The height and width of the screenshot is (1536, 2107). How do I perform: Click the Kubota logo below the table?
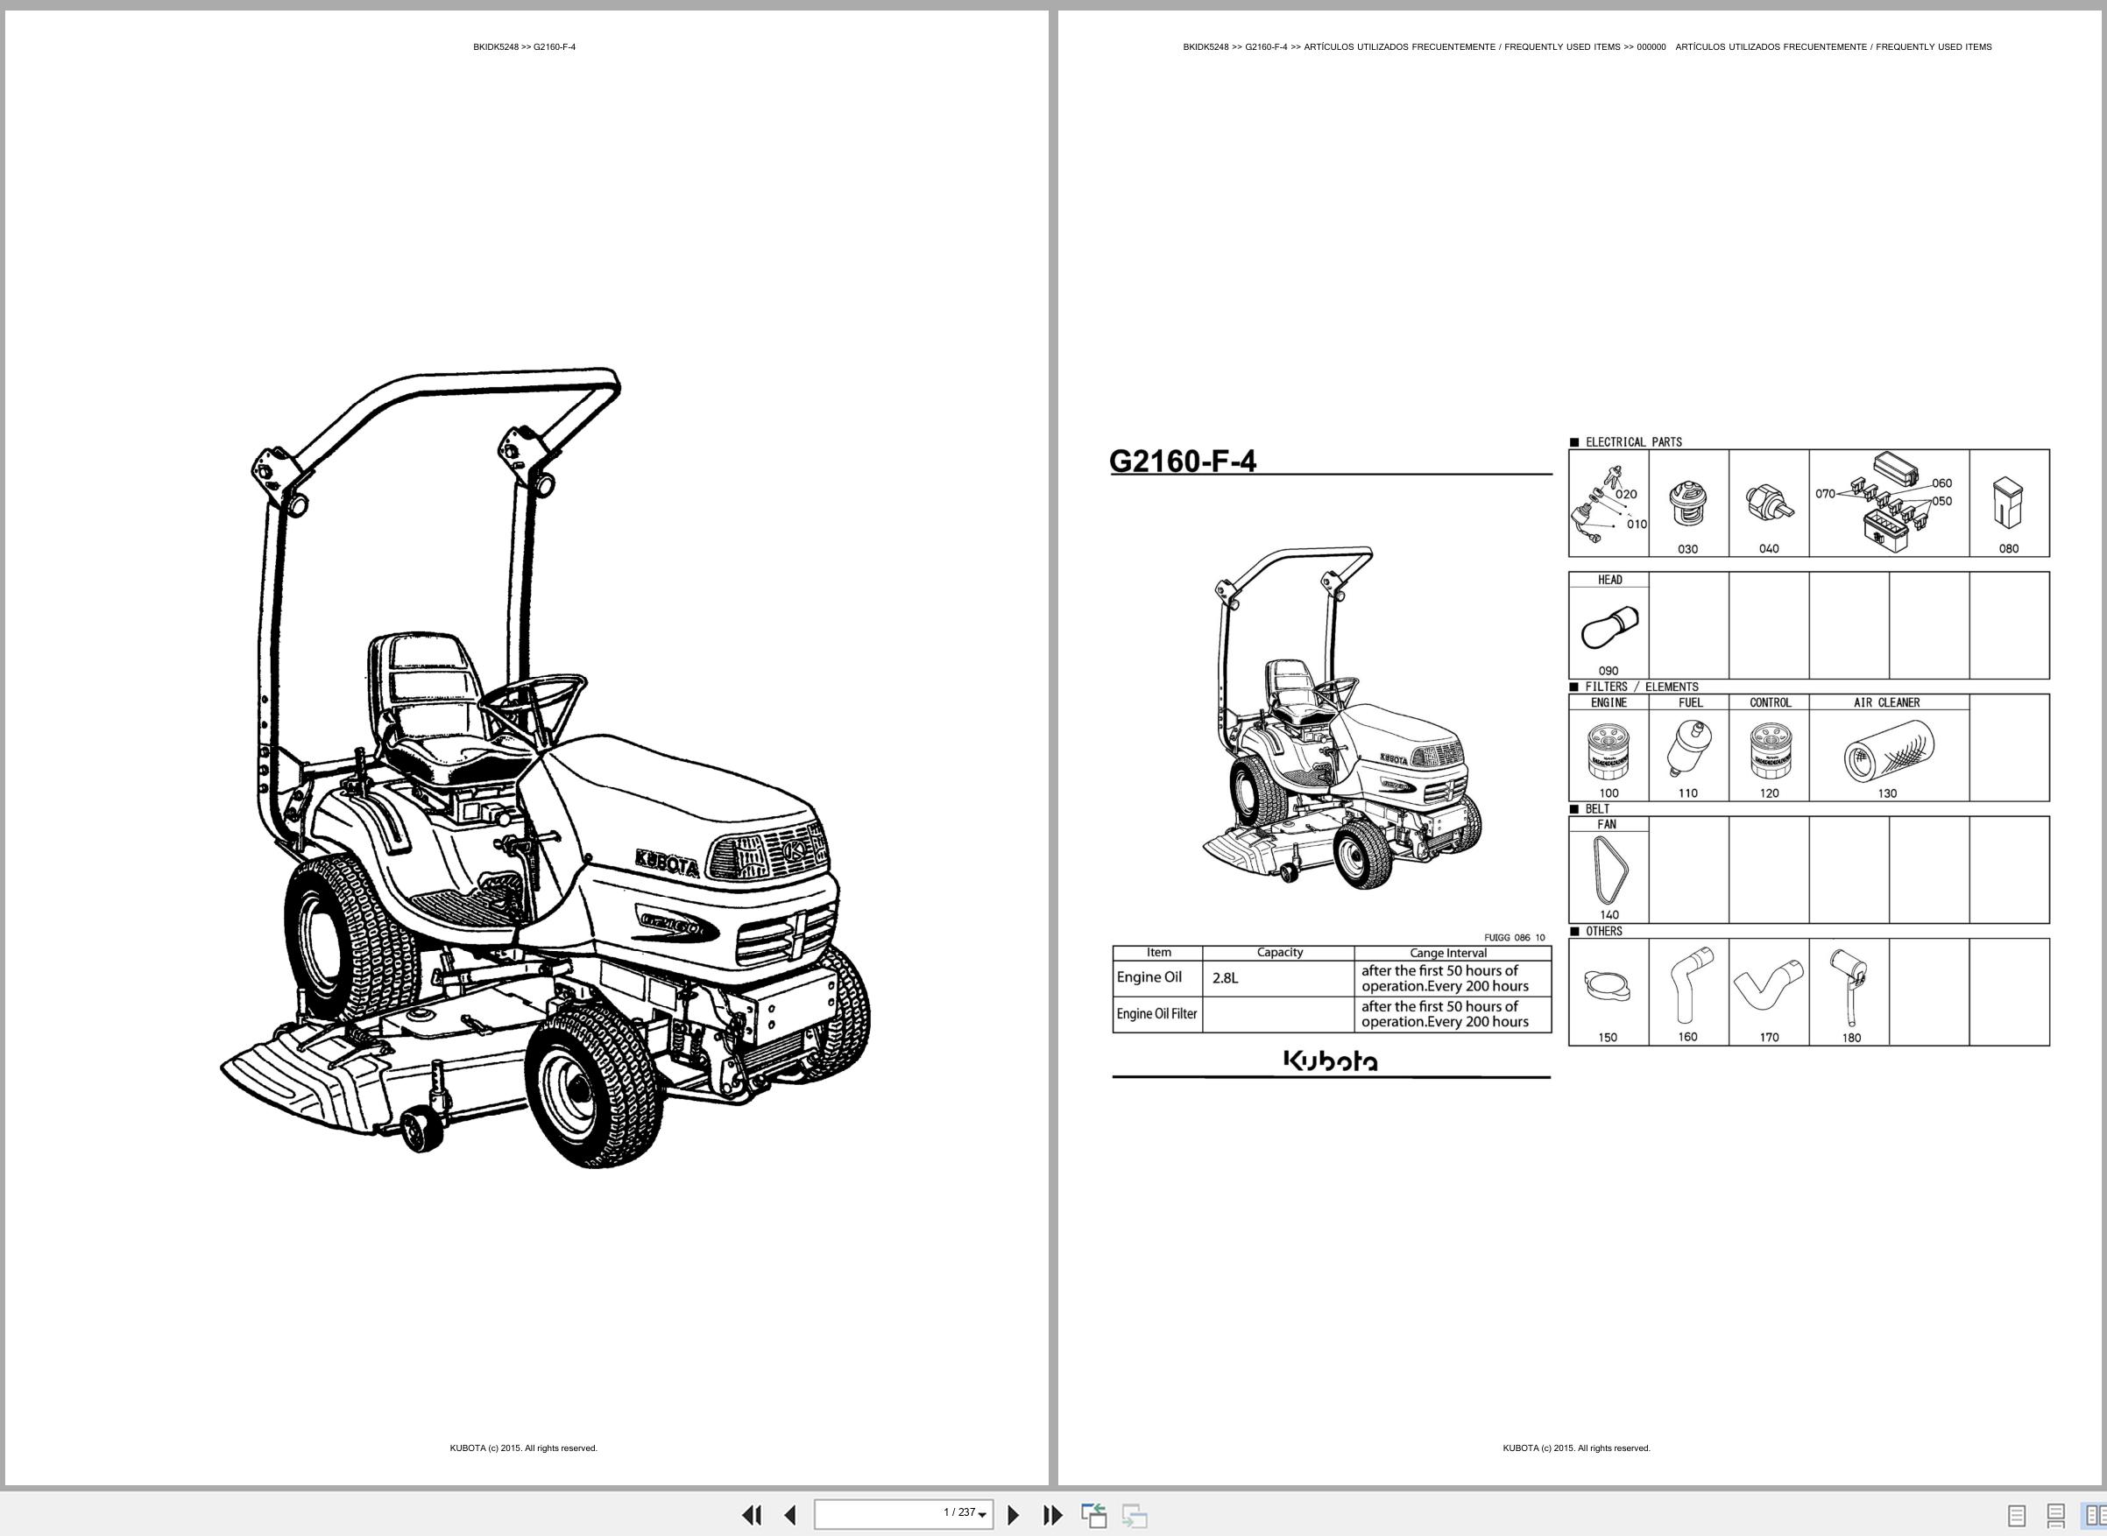[1331, 1060]
